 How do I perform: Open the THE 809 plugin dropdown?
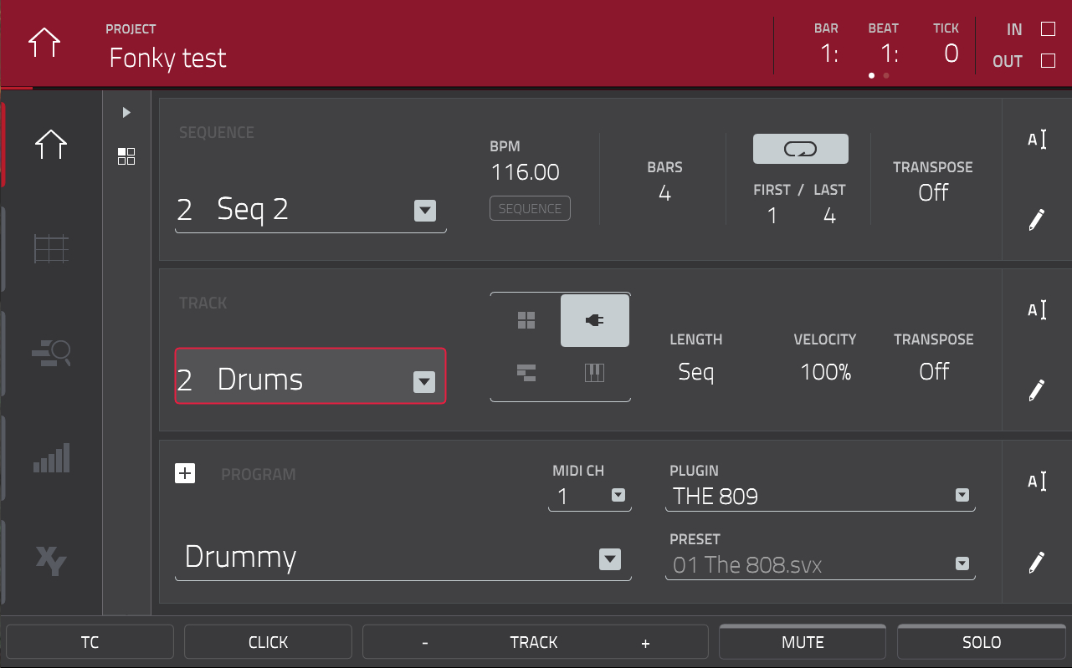(x=962, y=496)
